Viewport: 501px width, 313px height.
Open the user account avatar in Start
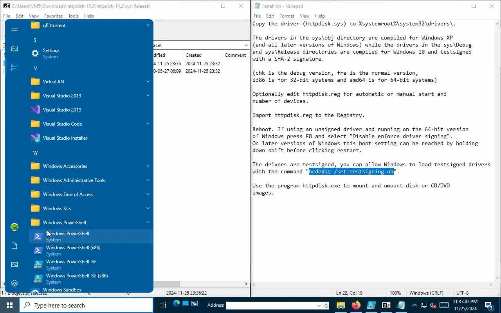[x=14, y=227]
